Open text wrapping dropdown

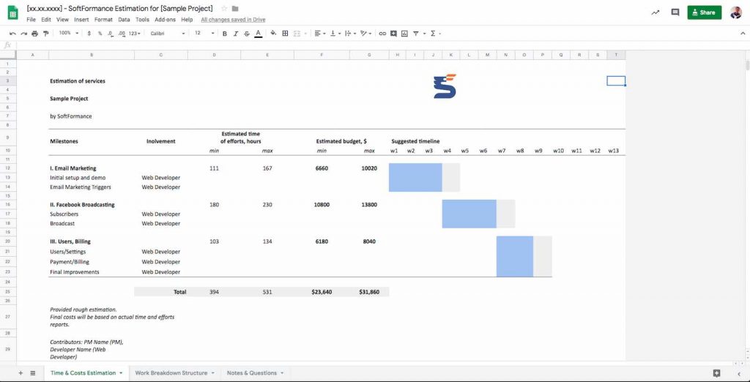point(350,34)
